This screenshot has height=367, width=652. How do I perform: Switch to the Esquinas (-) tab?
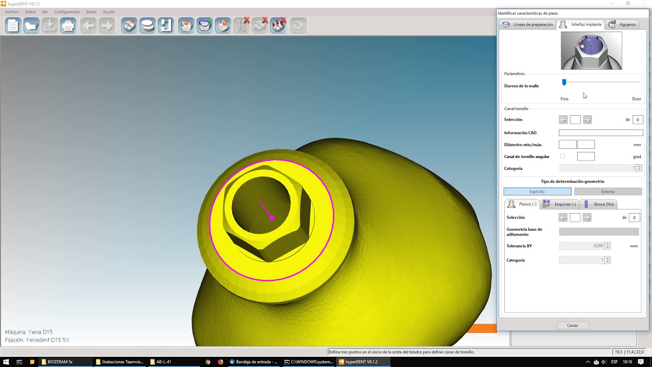click(x=559, y=204)
